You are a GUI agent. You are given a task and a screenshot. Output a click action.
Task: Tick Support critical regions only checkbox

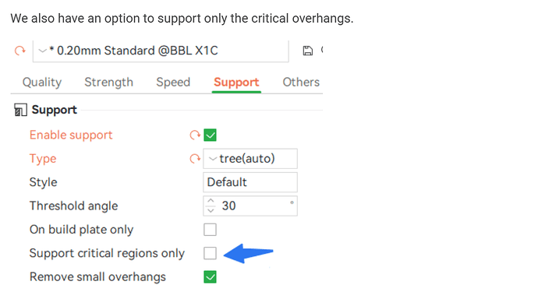point(210,253)
